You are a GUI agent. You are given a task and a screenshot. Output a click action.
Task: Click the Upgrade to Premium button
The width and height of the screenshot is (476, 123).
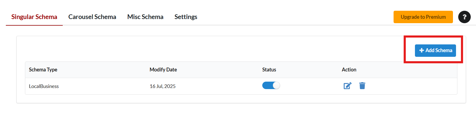click(x=423, y=17)
